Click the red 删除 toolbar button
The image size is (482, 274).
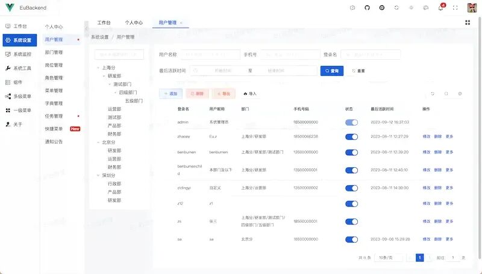(x=197, y=94)
